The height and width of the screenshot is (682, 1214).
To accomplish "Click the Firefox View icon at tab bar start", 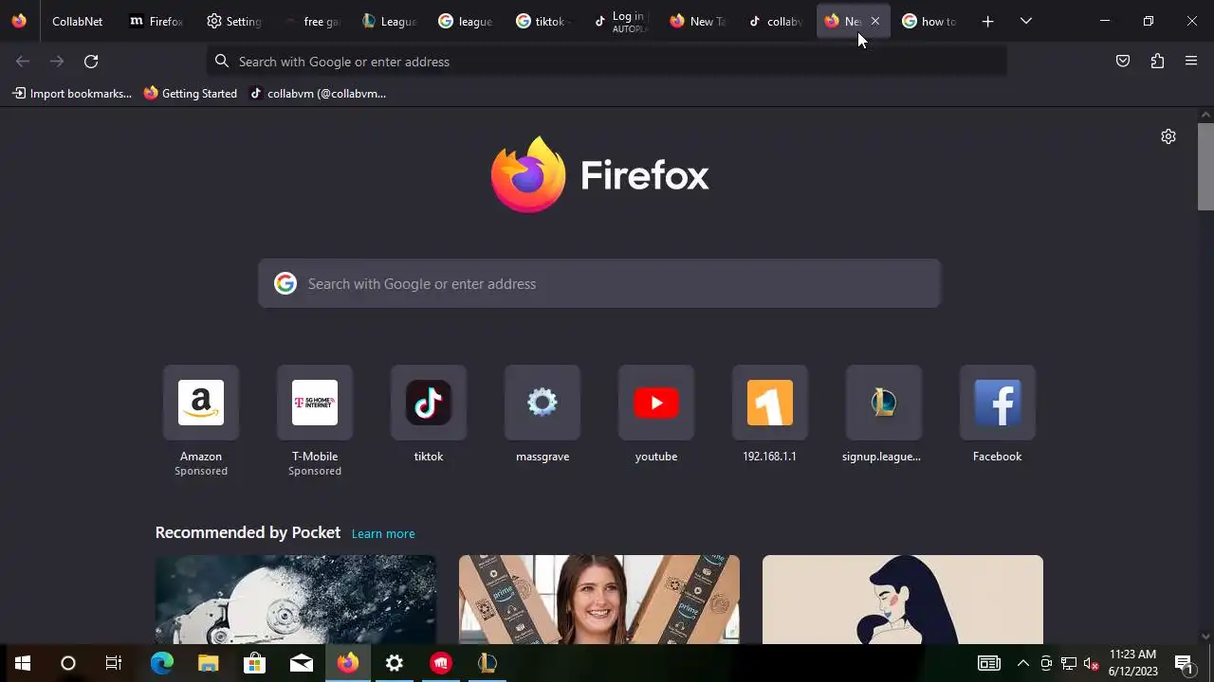I will tap(19, 21).
